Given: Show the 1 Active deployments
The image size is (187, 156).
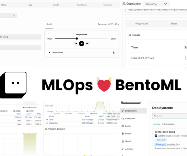Looking at the screenshot, I should tap(156, 124).
